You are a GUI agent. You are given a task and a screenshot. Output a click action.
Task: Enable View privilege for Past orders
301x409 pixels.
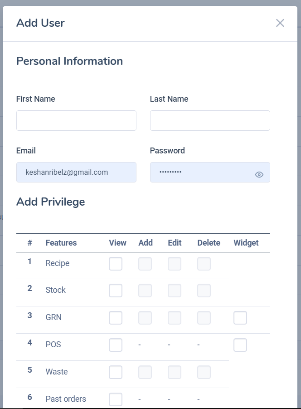[116, 399]
